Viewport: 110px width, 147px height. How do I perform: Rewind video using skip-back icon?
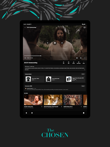coord(48,43)
